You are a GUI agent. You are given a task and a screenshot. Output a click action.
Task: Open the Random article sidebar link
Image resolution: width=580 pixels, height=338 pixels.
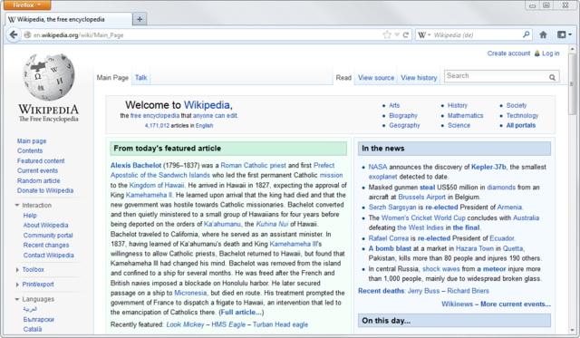[x=38, y=181]
